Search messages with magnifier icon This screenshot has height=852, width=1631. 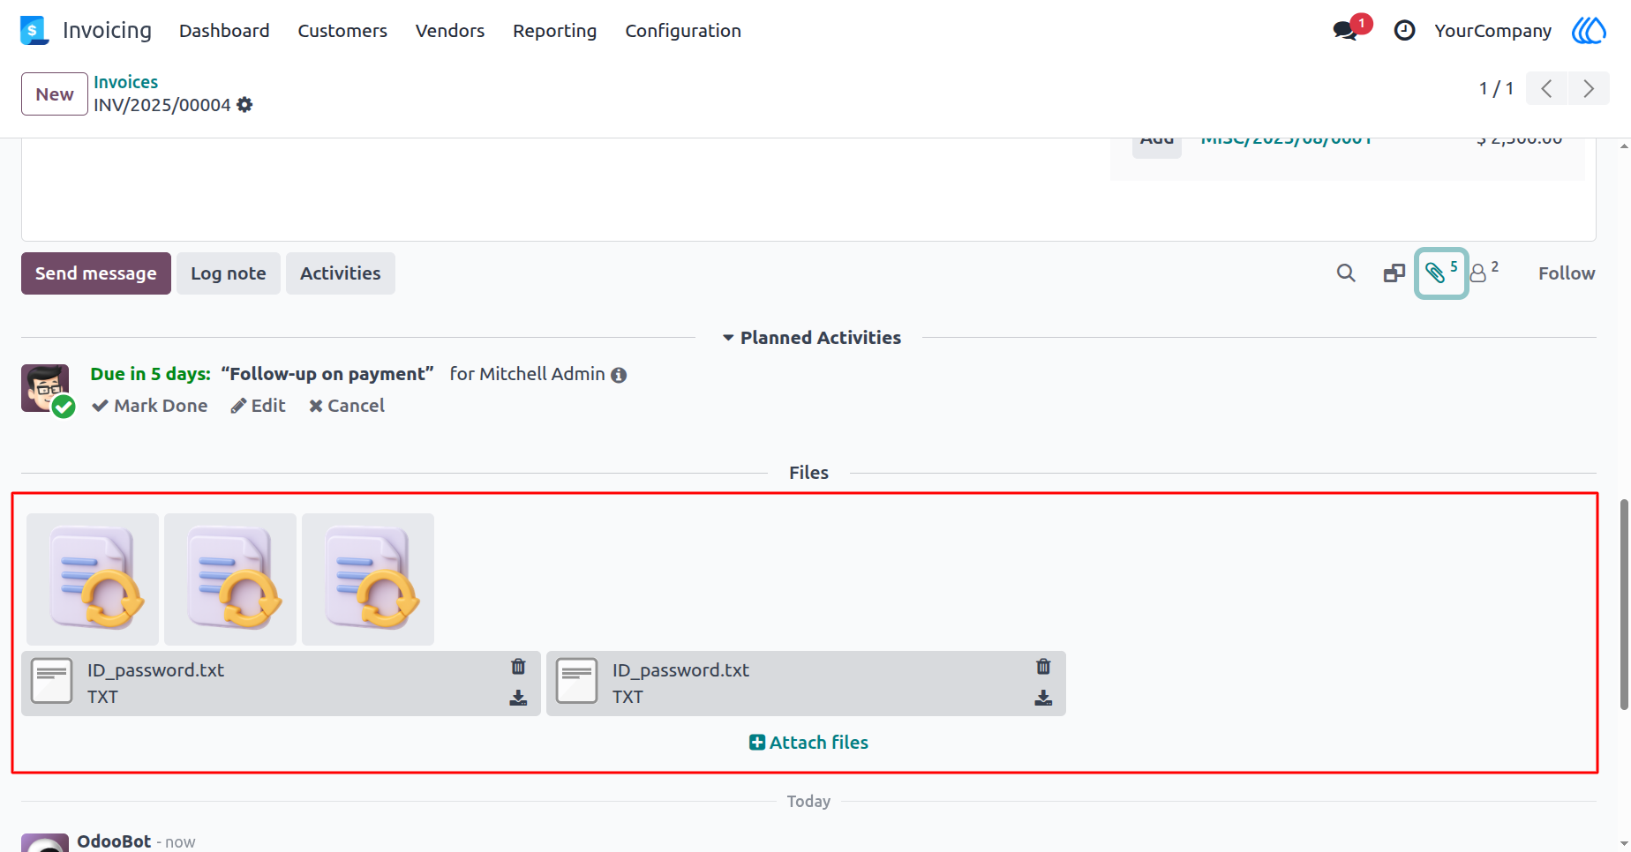(1346, 273)
